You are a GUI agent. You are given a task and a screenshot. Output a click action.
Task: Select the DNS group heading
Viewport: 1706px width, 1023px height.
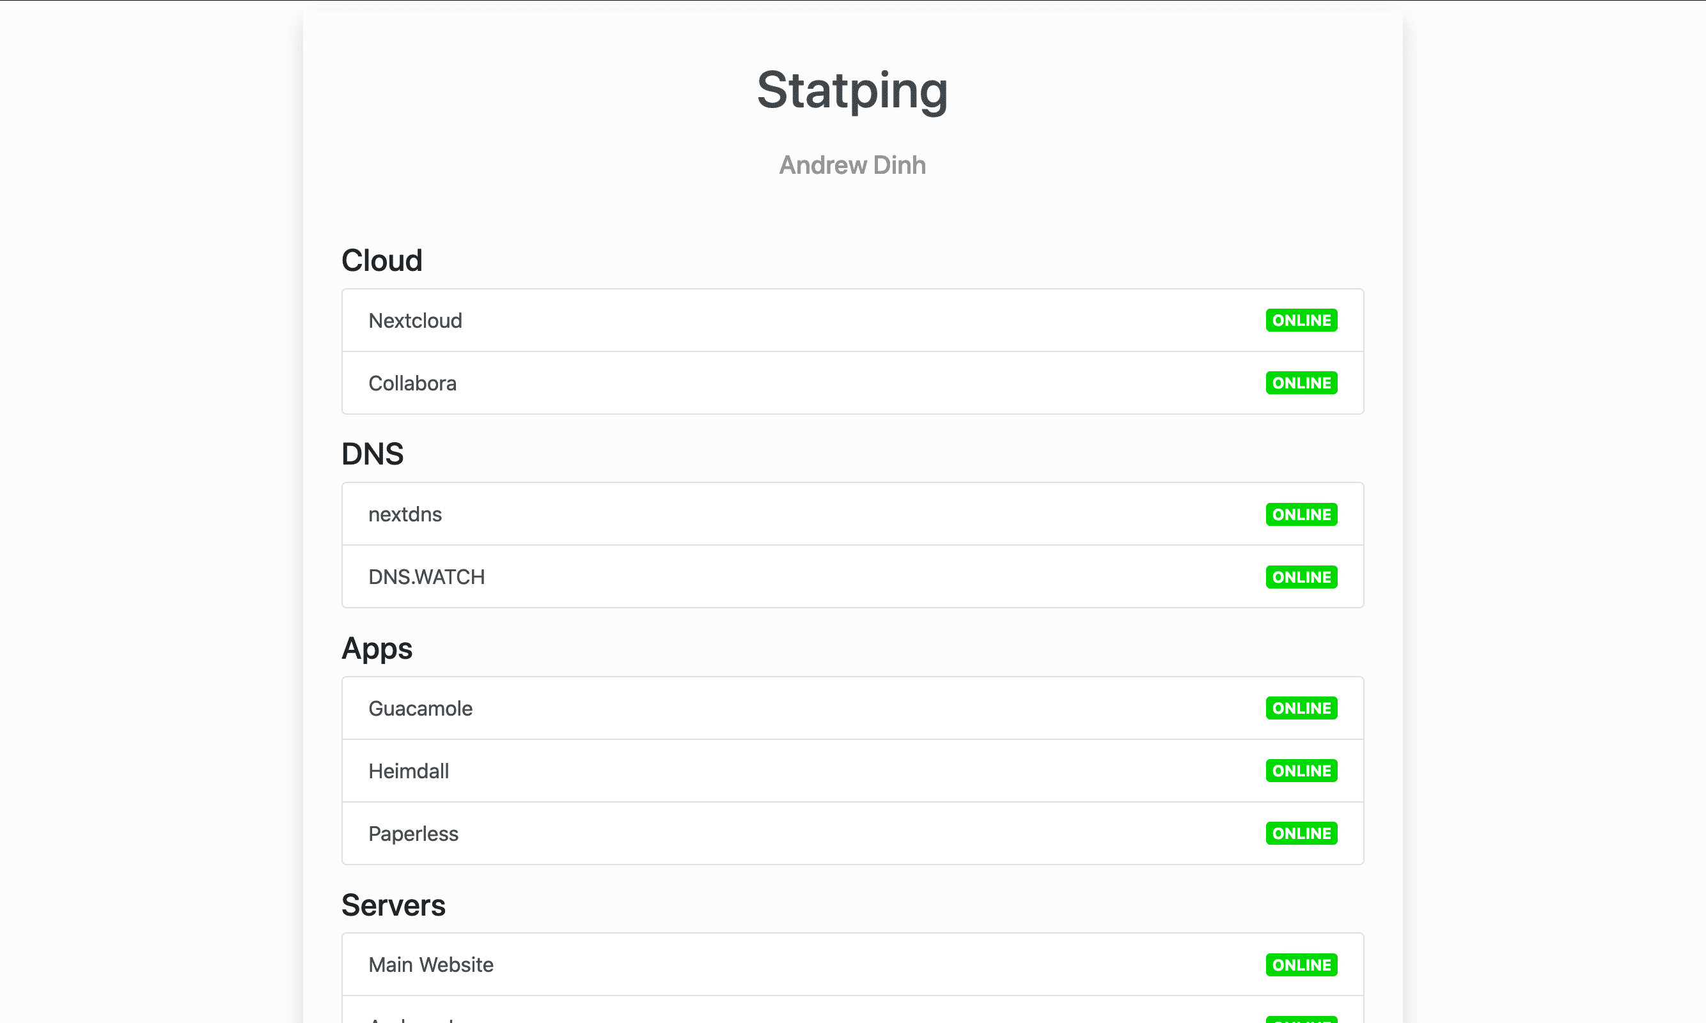pyautogui.click(x=373, y=454)
